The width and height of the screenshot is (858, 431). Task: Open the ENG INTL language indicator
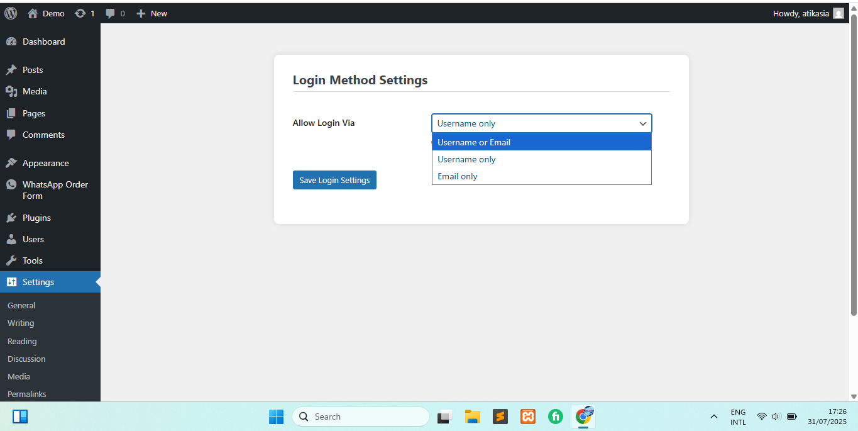pyautogui.click(x=738, y=417)
